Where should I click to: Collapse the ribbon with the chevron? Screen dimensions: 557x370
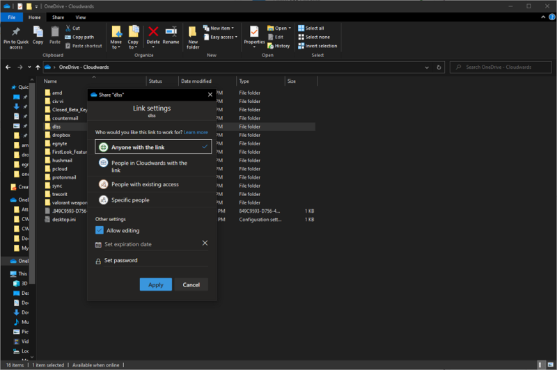[x=543, y=17]
